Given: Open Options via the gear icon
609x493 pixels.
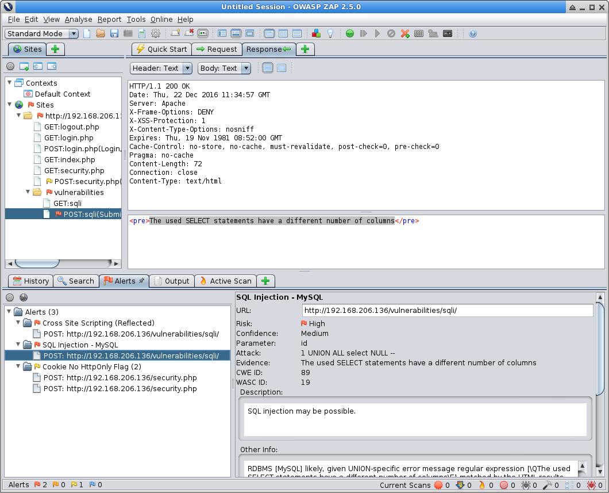Looking at the screenshot, I should point(155,33).
